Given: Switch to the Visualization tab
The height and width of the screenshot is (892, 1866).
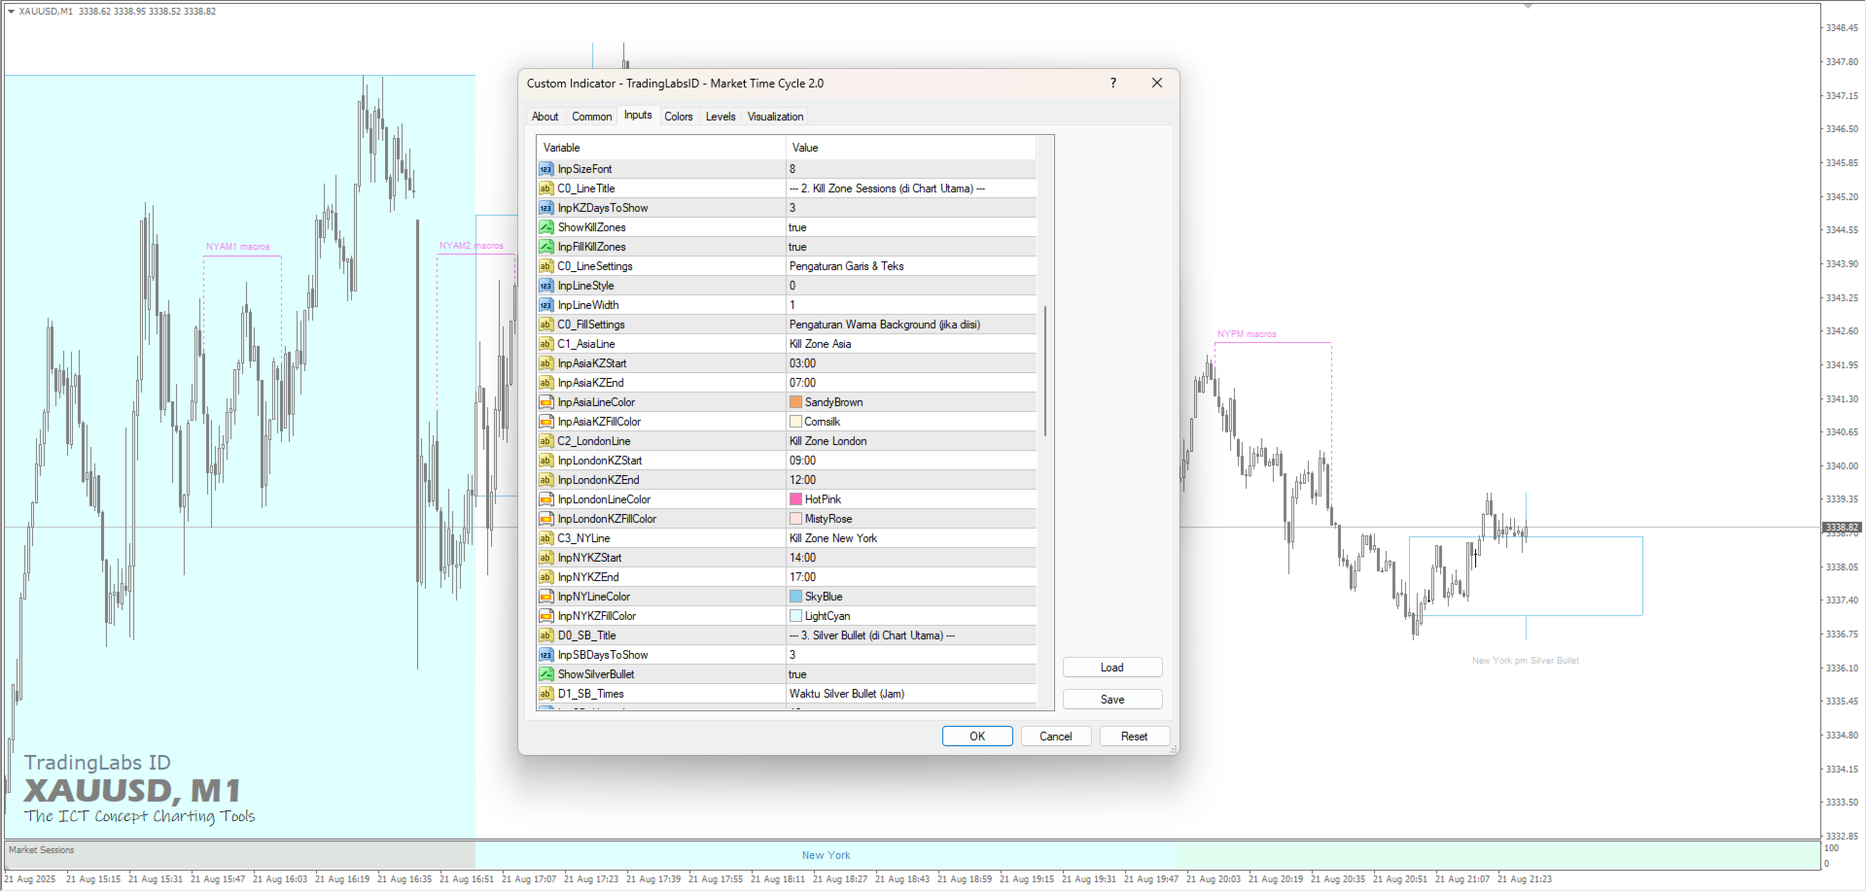Looking at the screenshot, I should click(775, 117).
